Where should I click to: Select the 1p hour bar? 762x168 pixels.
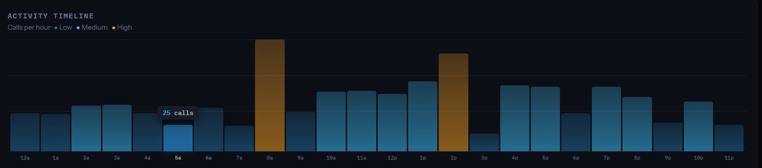pos(423,116)
